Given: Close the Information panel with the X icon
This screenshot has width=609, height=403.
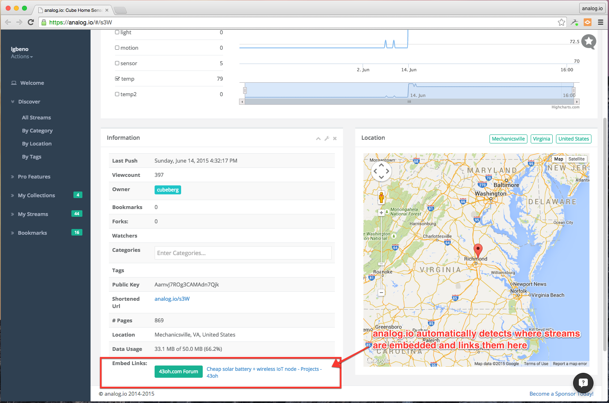Looking at the screenshot, I should [335, 139].
